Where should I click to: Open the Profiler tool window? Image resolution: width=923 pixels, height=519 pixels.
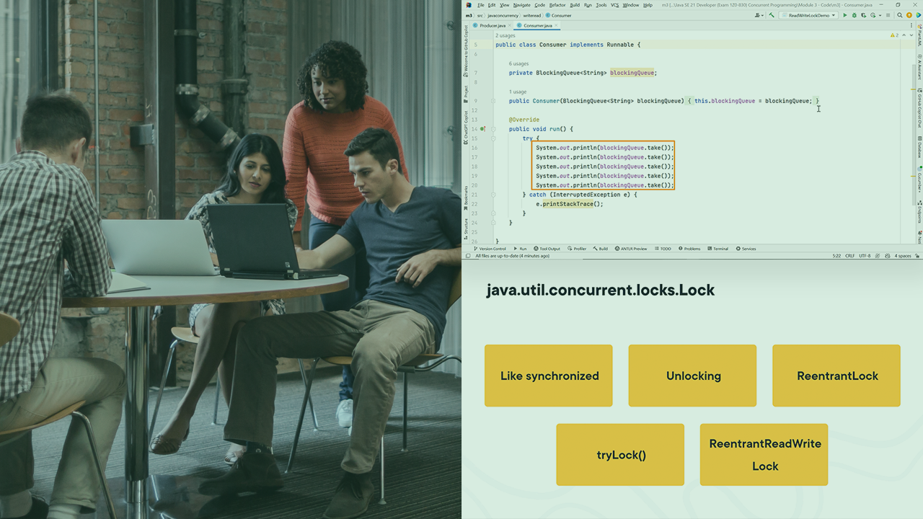577,249
